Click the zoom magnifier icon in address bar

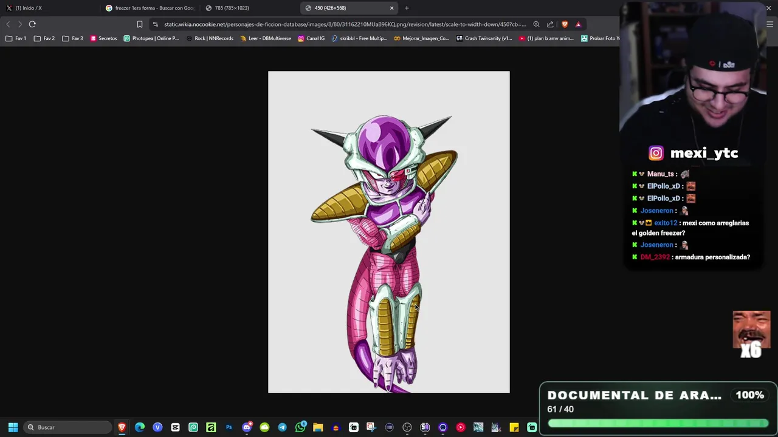coord(536,24)
